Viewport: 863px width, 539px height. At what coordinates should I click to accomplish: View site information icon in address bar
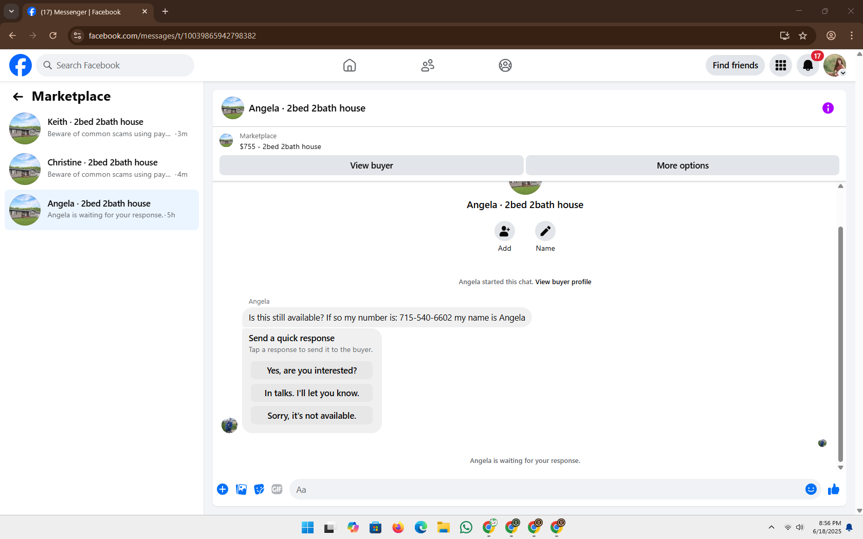(77, 35)
